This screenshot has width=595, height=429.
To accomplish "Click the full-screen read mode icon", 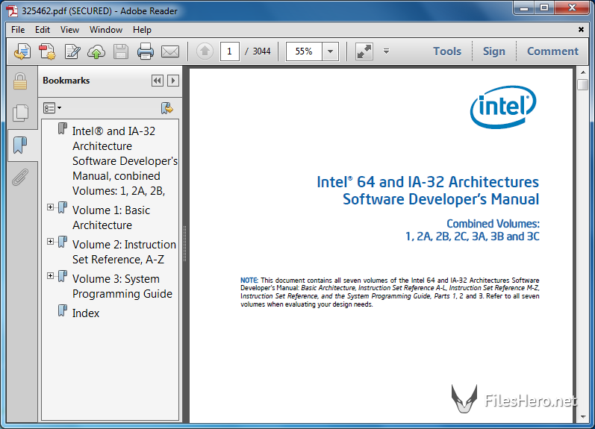I will pyautogui.click(x=364, y=51).
